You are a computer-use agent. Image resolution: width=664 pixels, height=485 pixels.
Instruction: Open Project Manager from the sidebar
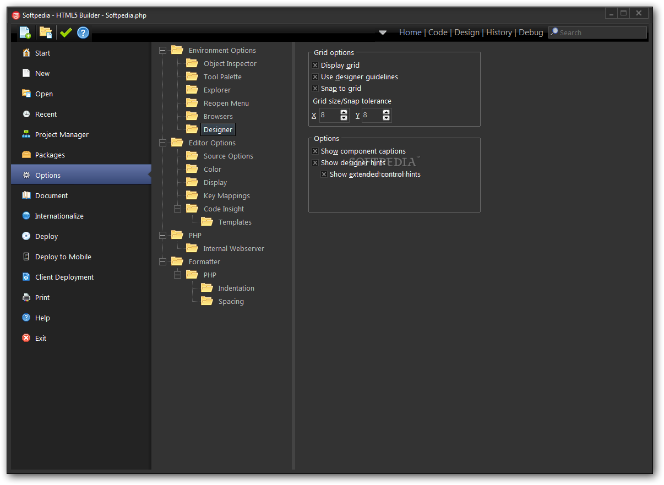(81, 134)
